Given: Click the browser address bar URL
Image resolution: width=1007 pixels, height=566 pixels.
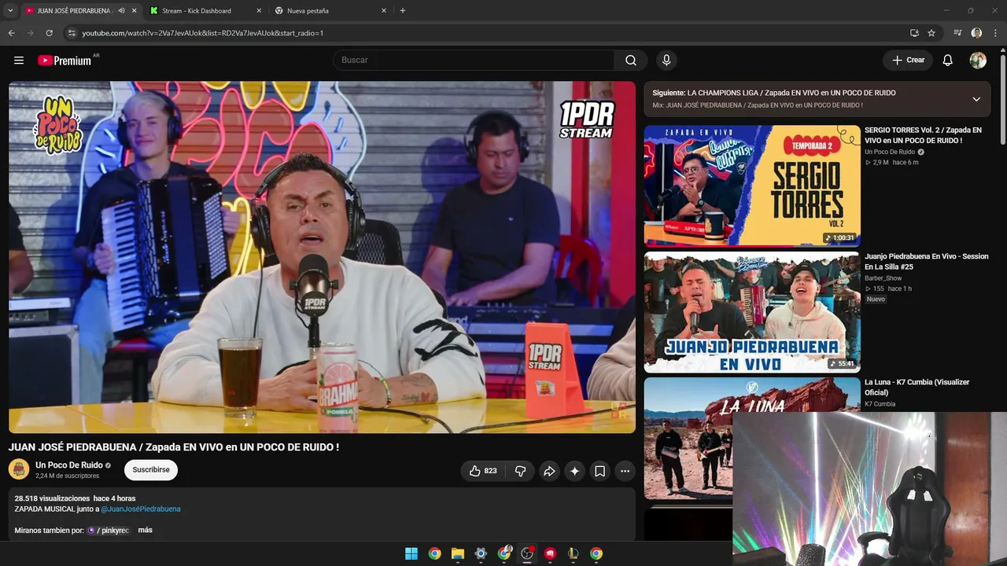Looking at the screenshot, I should tap(203, 33).
